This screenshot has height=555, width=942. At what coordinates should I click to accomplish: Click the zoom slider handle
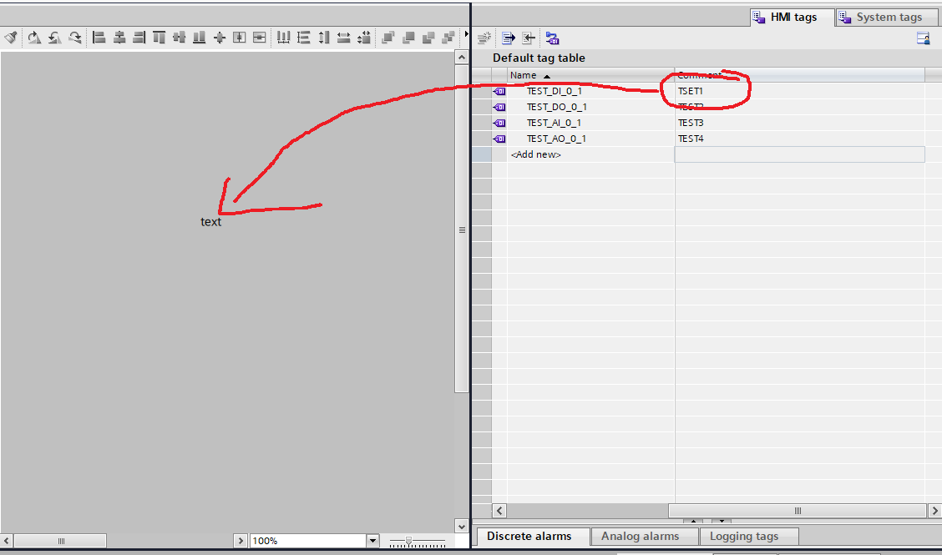coord(408,541)
